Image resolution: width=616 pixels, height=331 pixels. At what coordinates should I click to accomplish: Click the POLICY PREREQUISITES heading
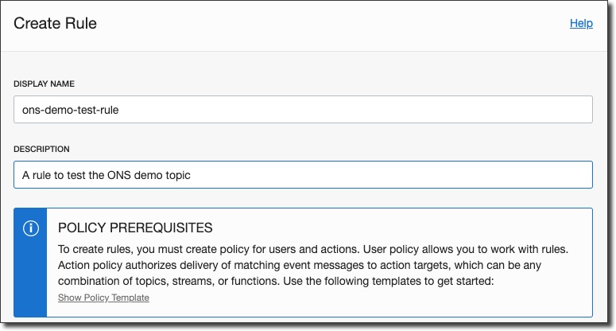[x=134, y=228]
